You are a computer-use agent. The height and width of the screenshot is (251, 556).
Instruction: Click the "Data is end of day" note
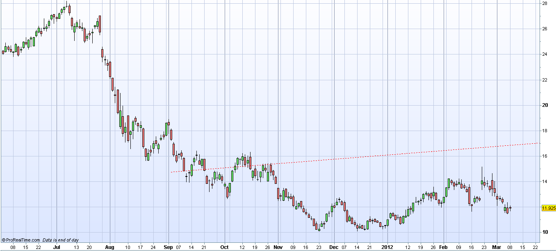pyautogui.click(x=61, y=240)
